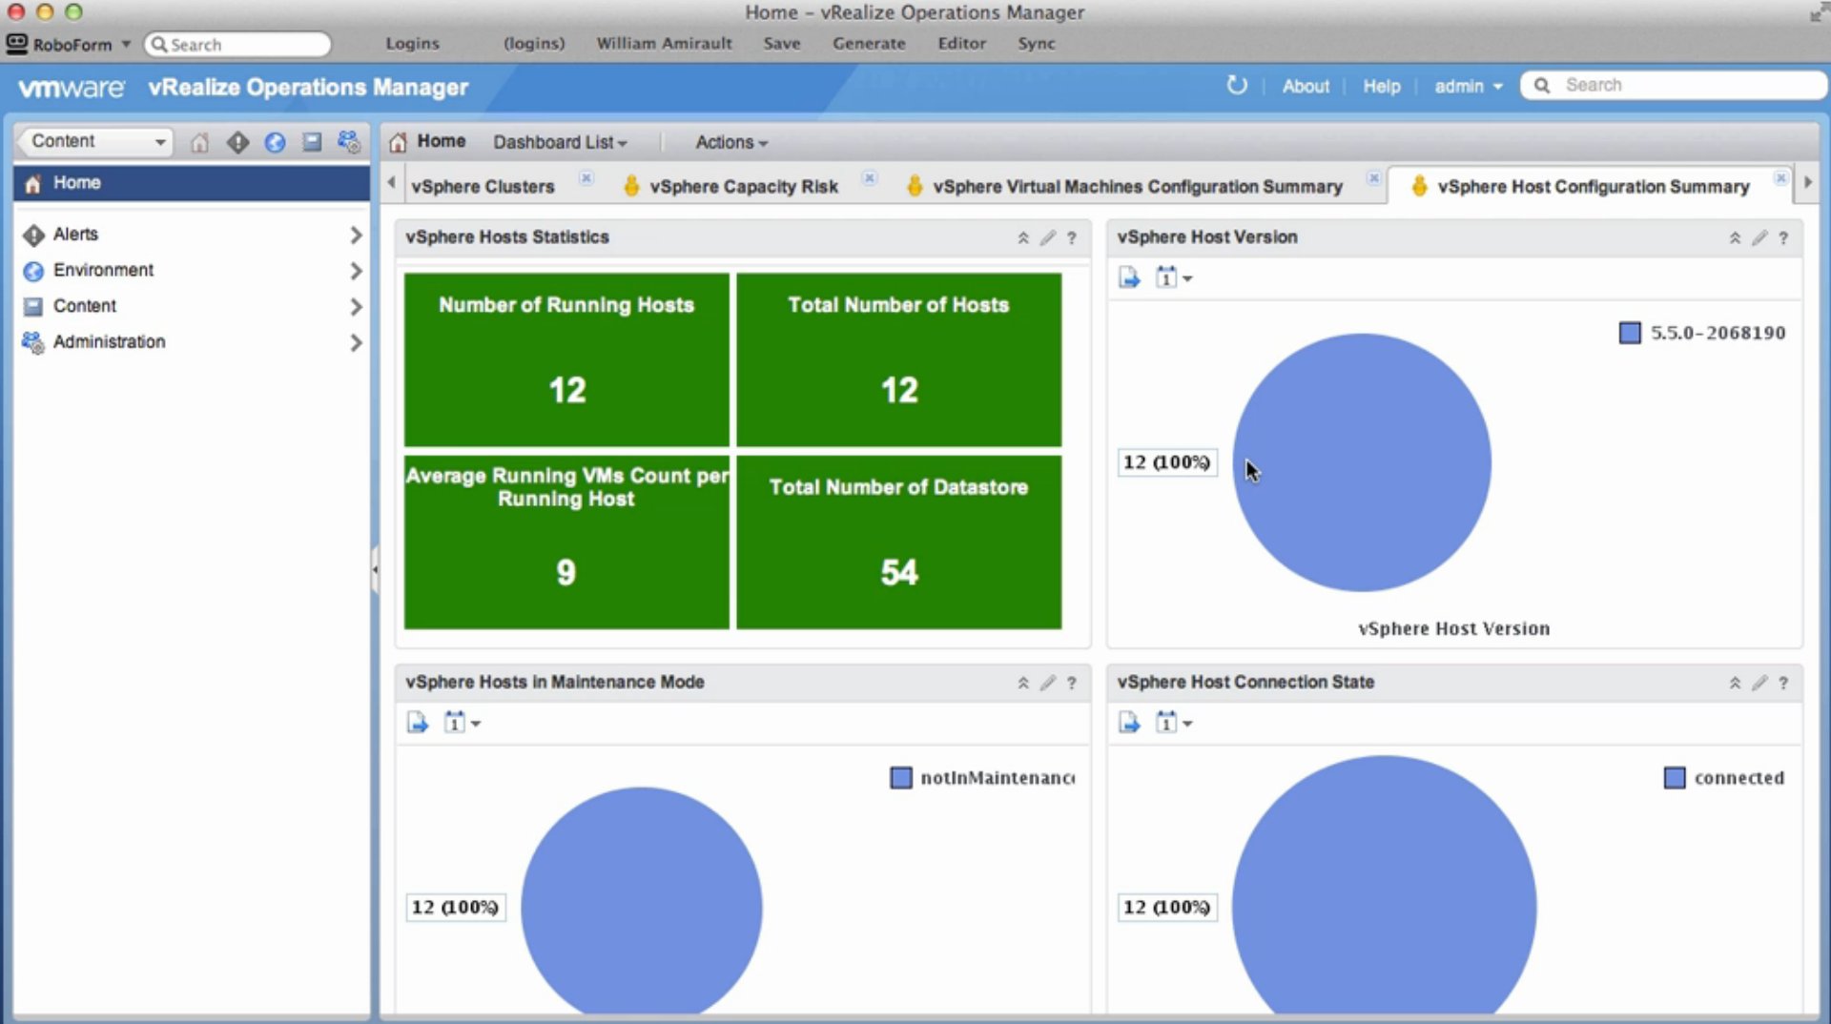Image resolution: width=1831 pixels, height=1024 pixels.
Task: Click the Home icon above the navigation panel
Action: click(199, 142)
